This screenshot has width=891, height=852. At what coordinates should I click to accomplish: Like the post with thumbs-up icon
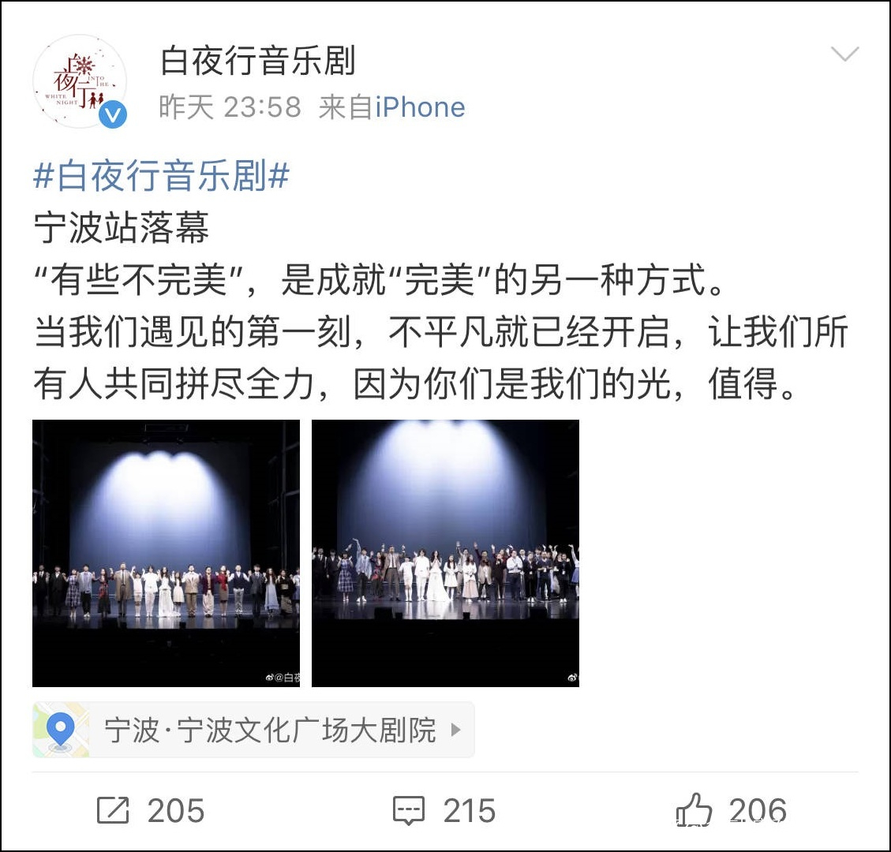point(694,809)
